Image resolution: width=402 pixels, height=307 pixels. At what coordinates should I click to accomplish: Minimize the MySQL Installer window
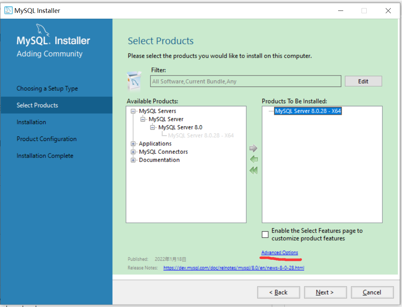[340, 11]
